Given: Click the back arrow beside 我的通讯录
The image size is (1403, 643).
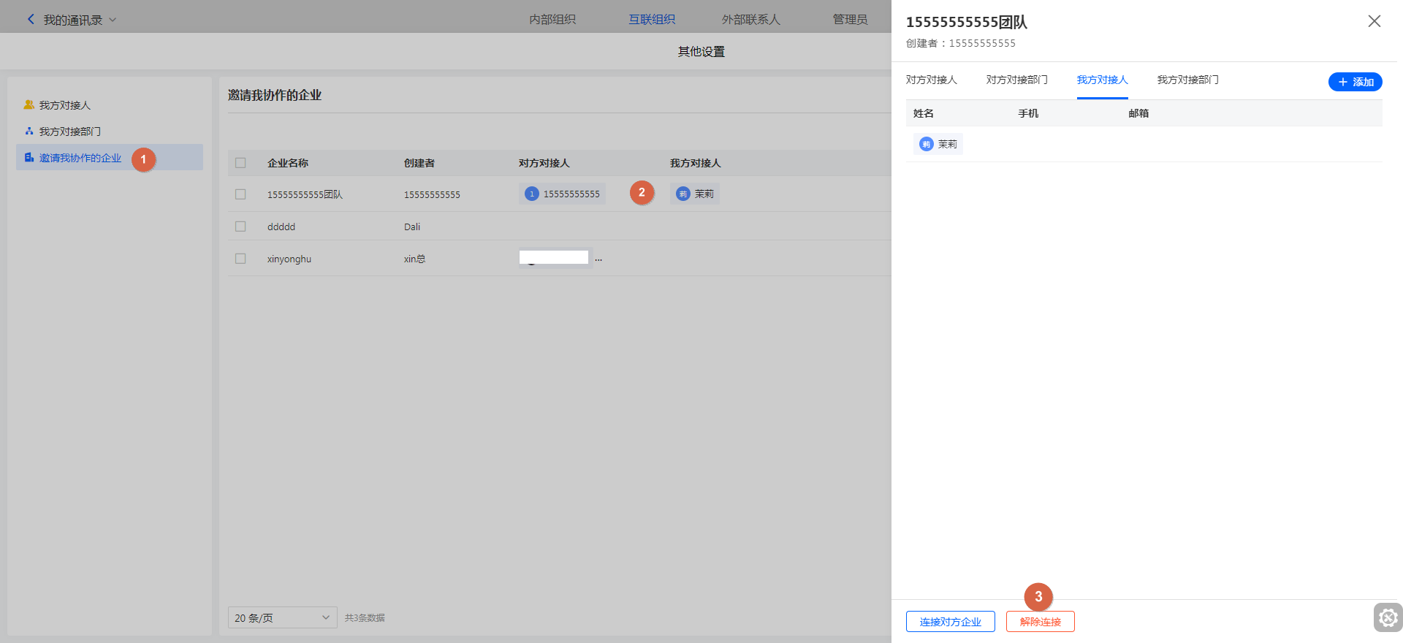Looking at the screenshot, I should coord(31,20).
